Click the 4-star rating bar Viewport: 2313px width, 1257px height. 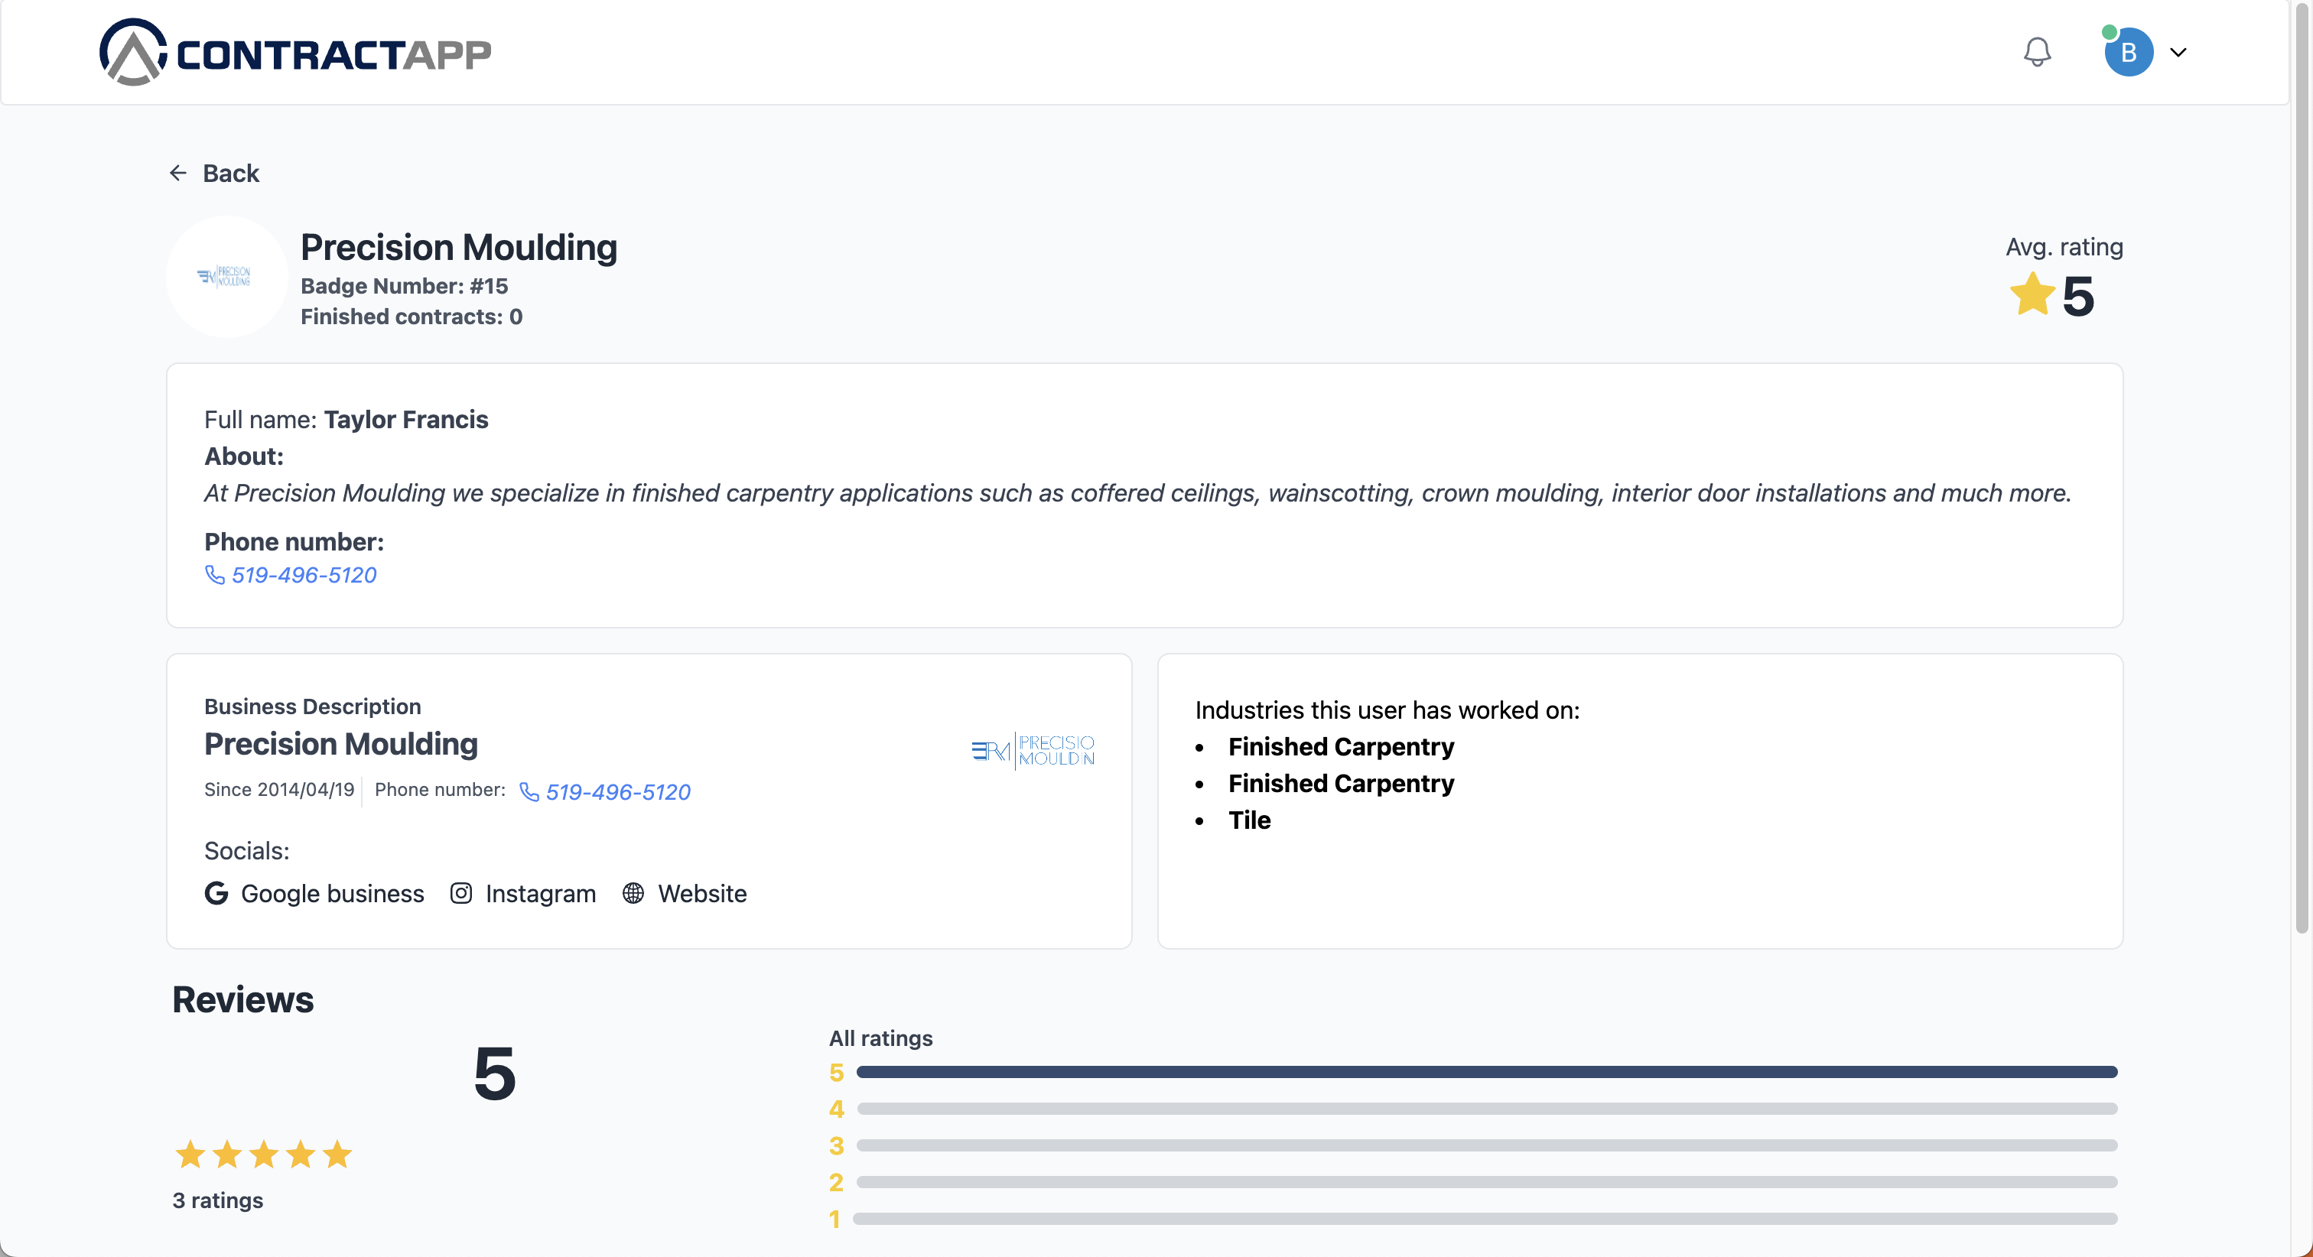tap(1486, 1109)
